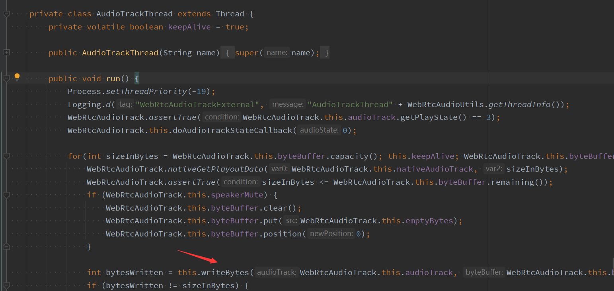Viewport: 614px width, 291px height.
Task: Click the position method call
Action: coord(283,234)
